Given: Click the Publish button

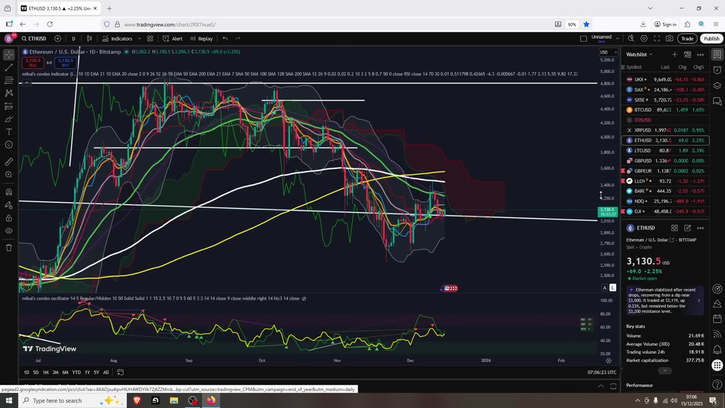Looking at the screenshot, I should 711,39.
